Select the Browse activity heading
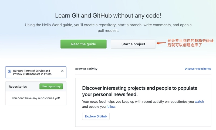The image size is (216, 130). click(86, 69)
